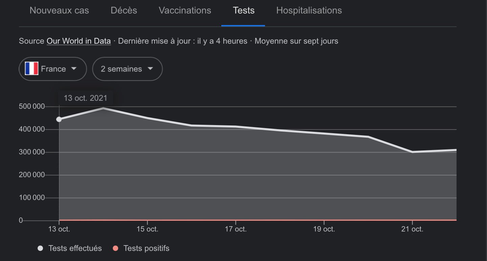Switch to the Nouveaux cas tab
Image resolution: width=487 pixels, height=261 pixels.
59,10
